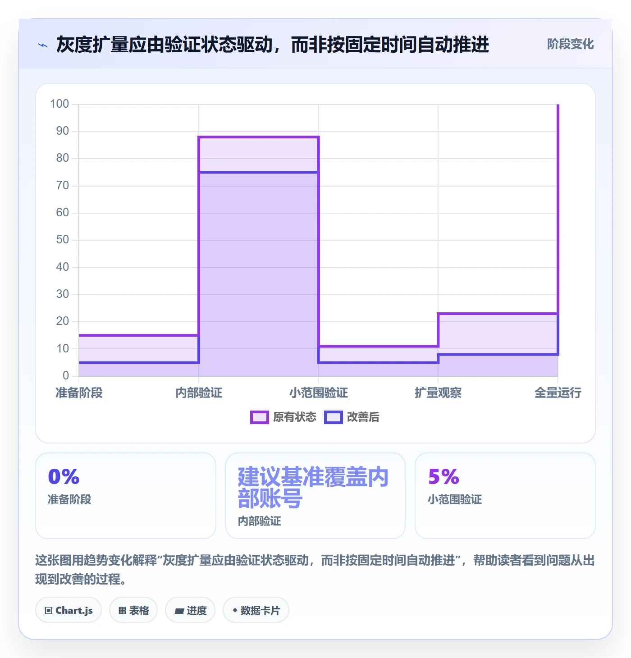The height and width of the screenshot is (658, 631).
Task: Click the 内部验证 caption in the middle card
Action: click(260, 521)
